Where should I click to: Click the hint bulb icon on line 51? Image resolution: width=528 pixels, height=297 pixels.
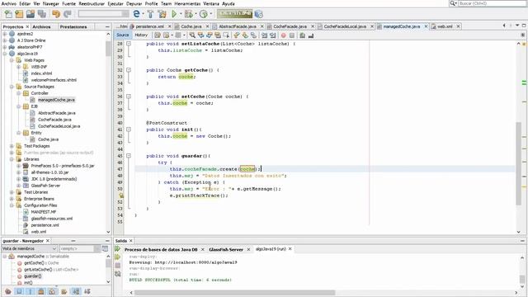tap(121, 196)
